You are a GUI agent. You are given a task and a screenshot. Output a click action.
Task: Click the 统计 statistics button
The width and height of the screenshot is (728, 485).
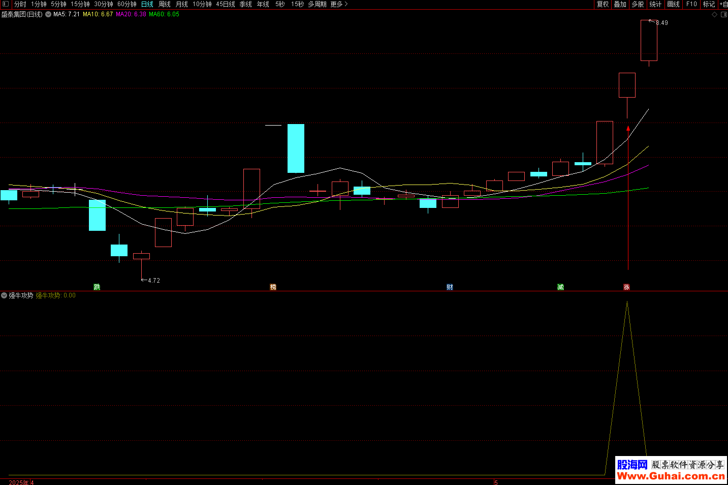(656, 4)
